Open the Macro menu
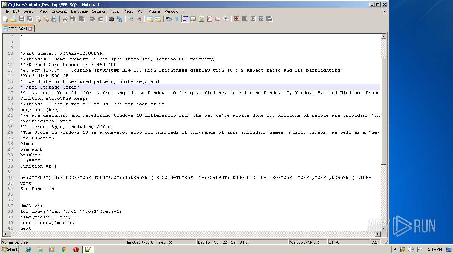 (x=128, y=11)
